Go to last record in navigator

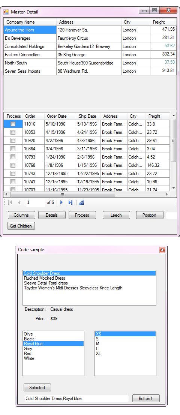tap(70, 202)
